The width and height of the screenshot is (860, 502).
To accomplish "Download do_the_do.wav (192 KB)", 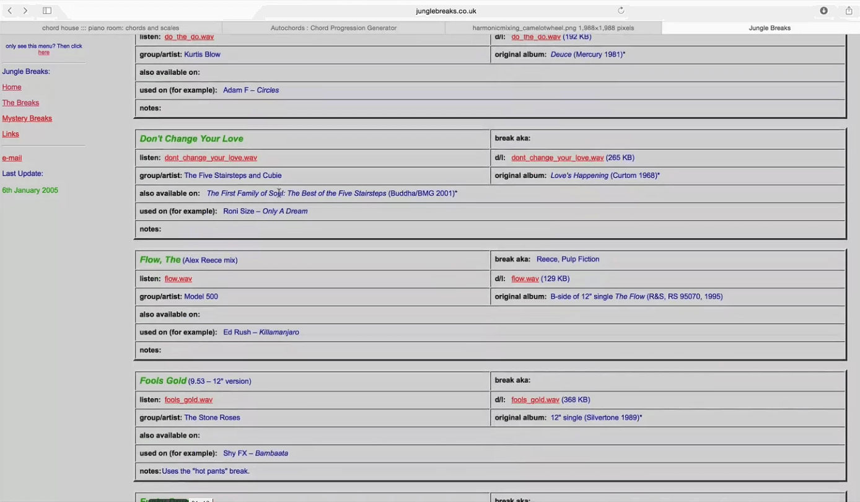I will [536, 37].
